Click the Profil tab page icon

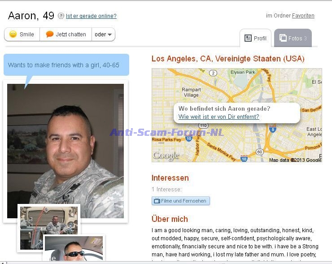coord(248,38)
